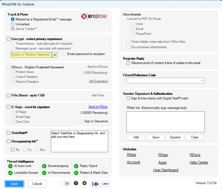Open settings via the gear icon
The width and height of the screenshot is (222, 189).
point(85,183)
